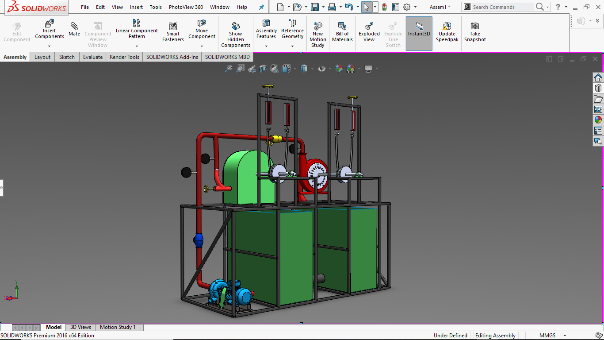Toggle Hide/Show Items eye icon
The height and width of the screenshot is (340, 604).
[322, 69]
